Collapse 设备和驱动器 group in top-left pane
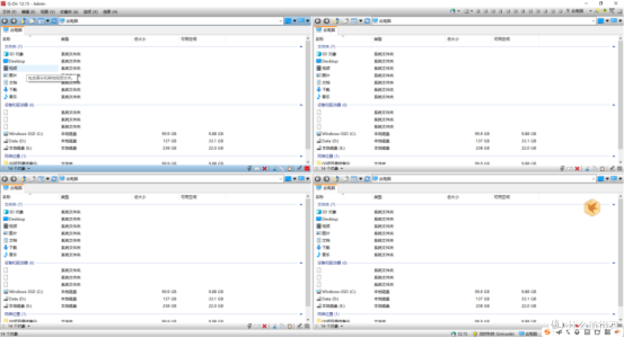Viewport: 624px width, 338px height. click(301, 105)
